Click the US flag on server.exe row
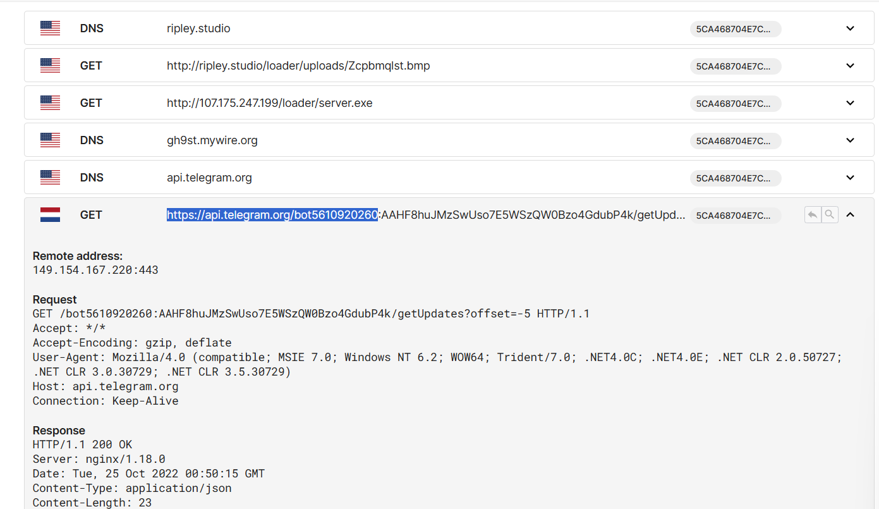 (x=50, y=103)
